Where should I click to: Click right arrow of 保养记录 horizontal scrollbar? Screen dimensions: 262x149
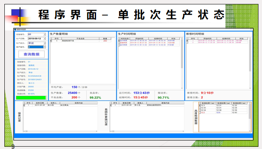[96, 131]
